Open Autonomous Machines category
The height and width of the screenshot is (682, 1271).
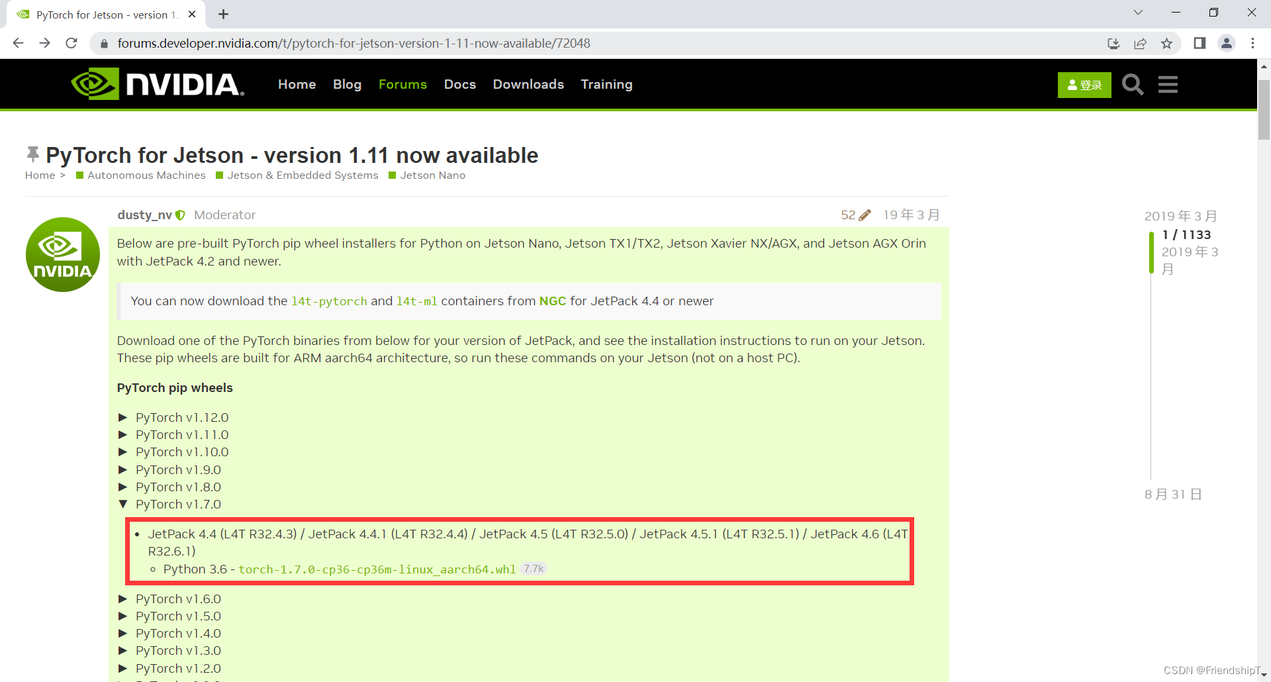pos(141,175)
